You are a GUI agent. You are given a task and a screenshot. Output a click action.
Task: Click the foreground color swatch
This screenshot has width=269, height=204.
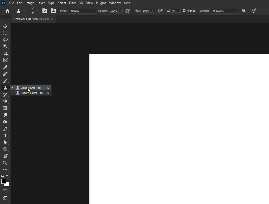(4, 181)
